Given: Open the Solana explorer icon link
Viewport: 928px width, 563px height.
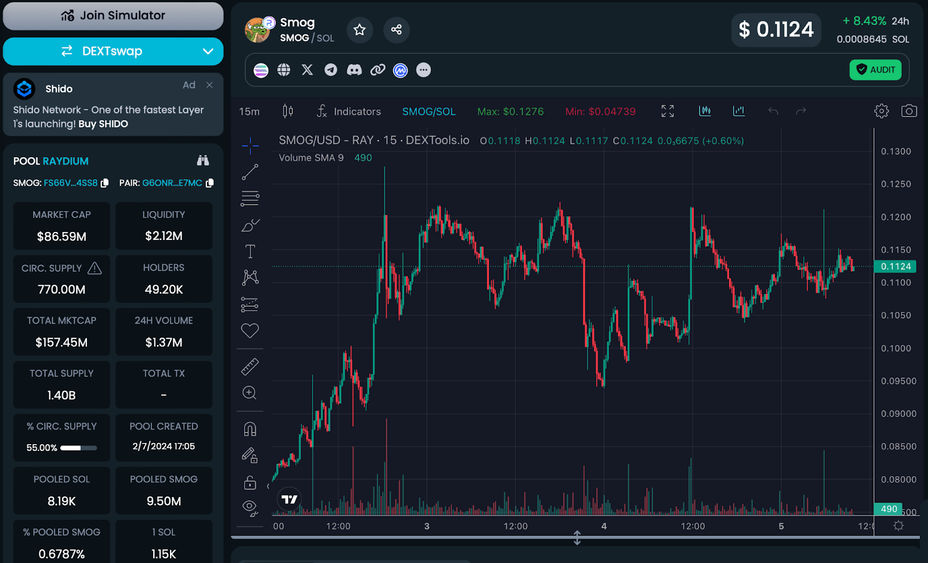Looking at the screenshot, I should [x=261, y=70].
